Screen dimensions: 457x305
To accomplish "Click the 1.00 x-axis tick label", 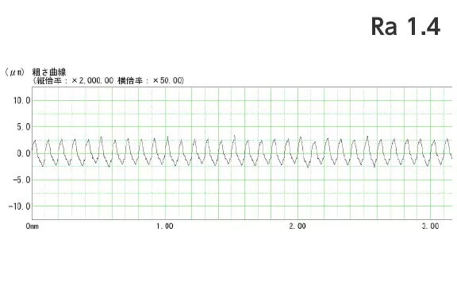I will pyautogui.click(x=165, y=226).
